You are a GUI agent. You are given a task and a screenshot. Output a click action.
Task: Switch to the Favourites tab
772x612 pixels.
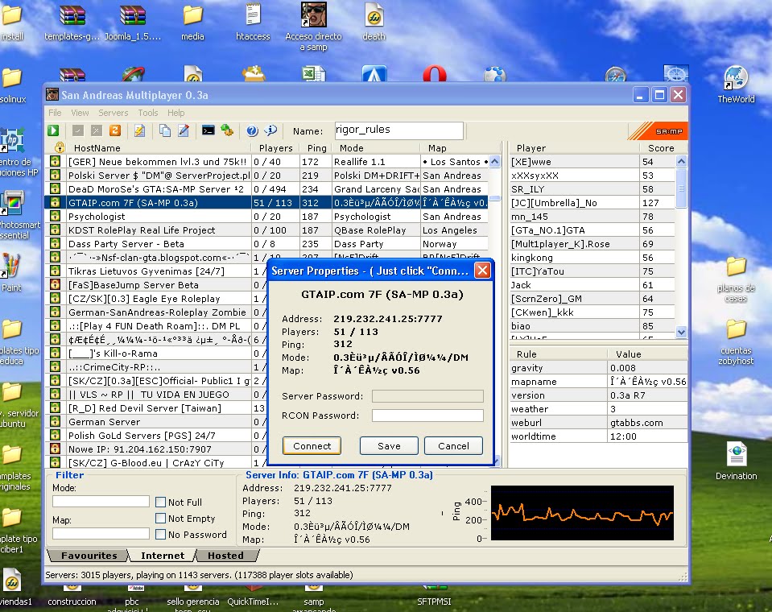pos(88,556)
